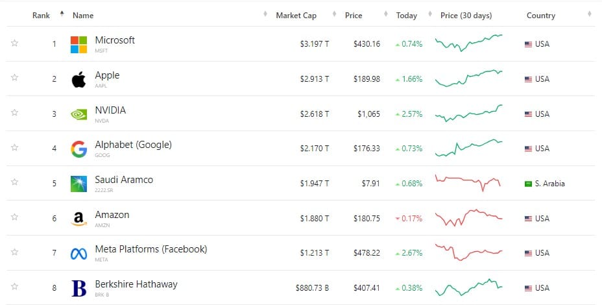Click the NVIDIA logo icon
This screenshot has width=602, height=305.
tap(78, 114)
